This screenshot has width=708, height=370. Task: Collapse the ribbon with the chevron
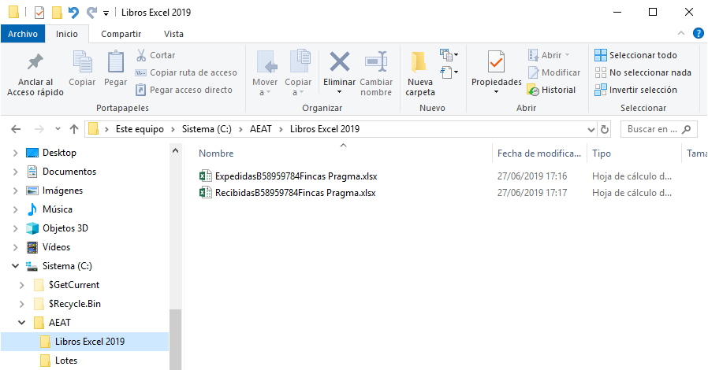click(681, 33)
